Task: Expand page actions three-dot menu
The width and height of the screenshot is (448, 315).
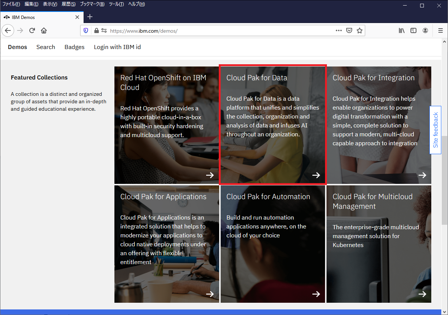Action: [x=338, y=30]
